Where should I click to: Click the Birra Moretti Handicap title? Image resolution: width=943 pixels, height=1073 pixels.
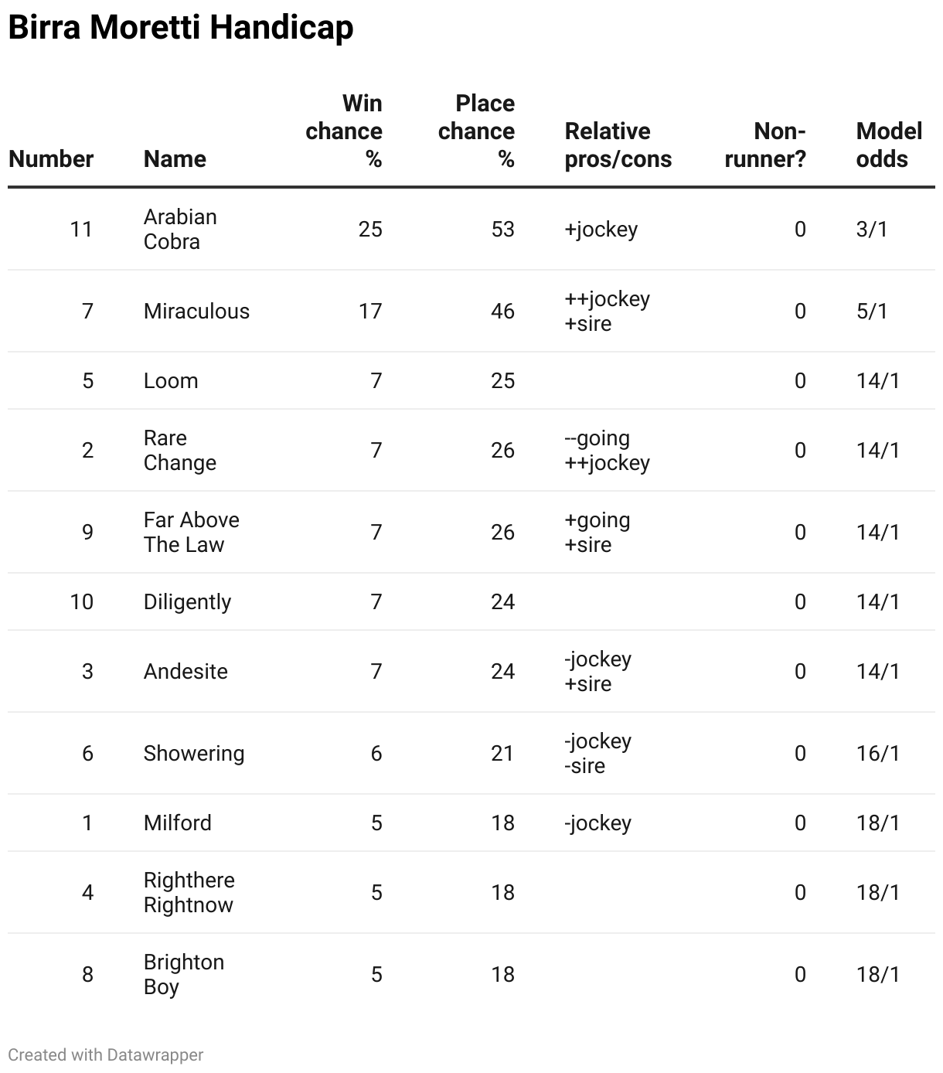[181, 28]
